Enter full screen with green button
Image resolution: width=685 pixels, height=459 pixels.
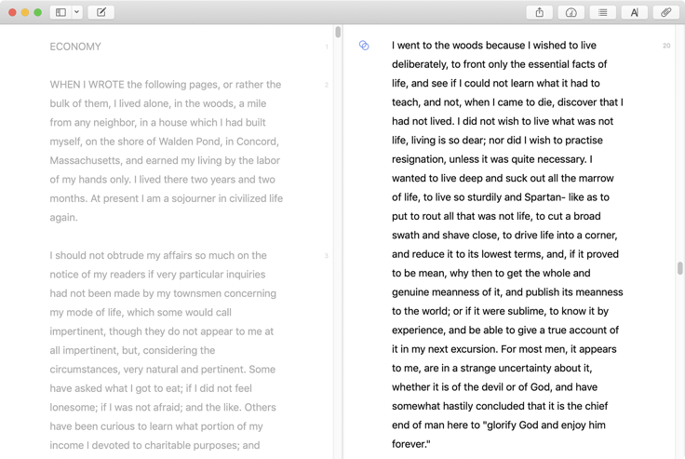pos(38,12)
